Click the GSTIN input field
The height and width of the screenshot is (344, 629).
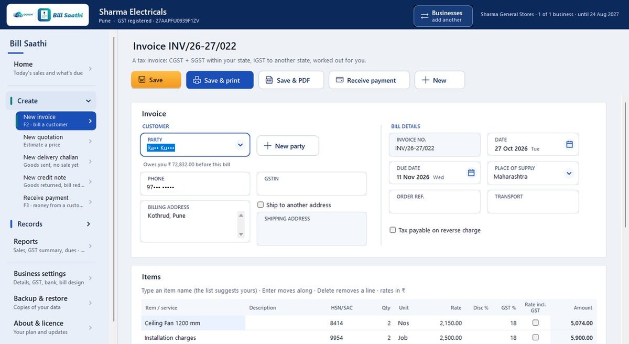312,184
